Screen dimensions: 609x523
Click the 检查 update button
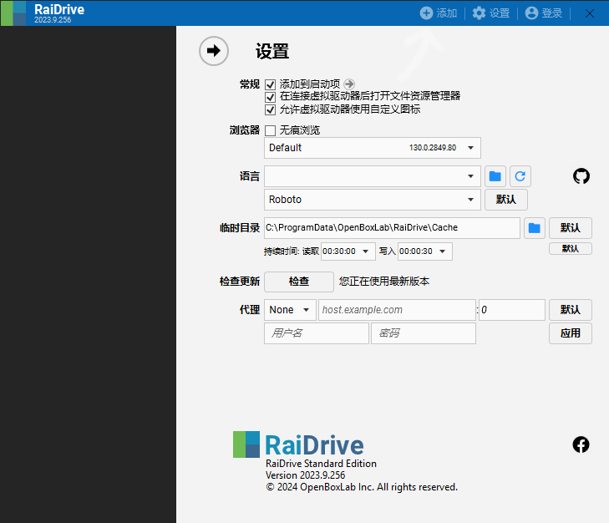pyautogui.click(x=299, y=282)
